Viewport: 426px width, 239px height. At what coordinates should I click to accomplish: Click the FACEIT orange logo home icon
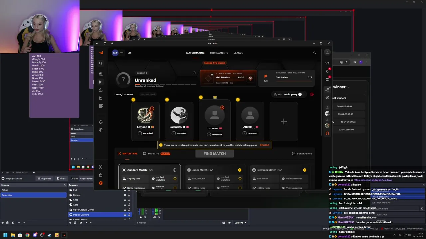(101, 53)
